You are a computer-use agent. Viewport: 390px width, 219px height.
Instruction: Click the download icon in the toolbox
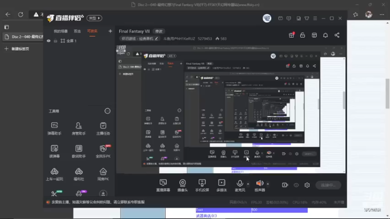[x=103, y=193]
